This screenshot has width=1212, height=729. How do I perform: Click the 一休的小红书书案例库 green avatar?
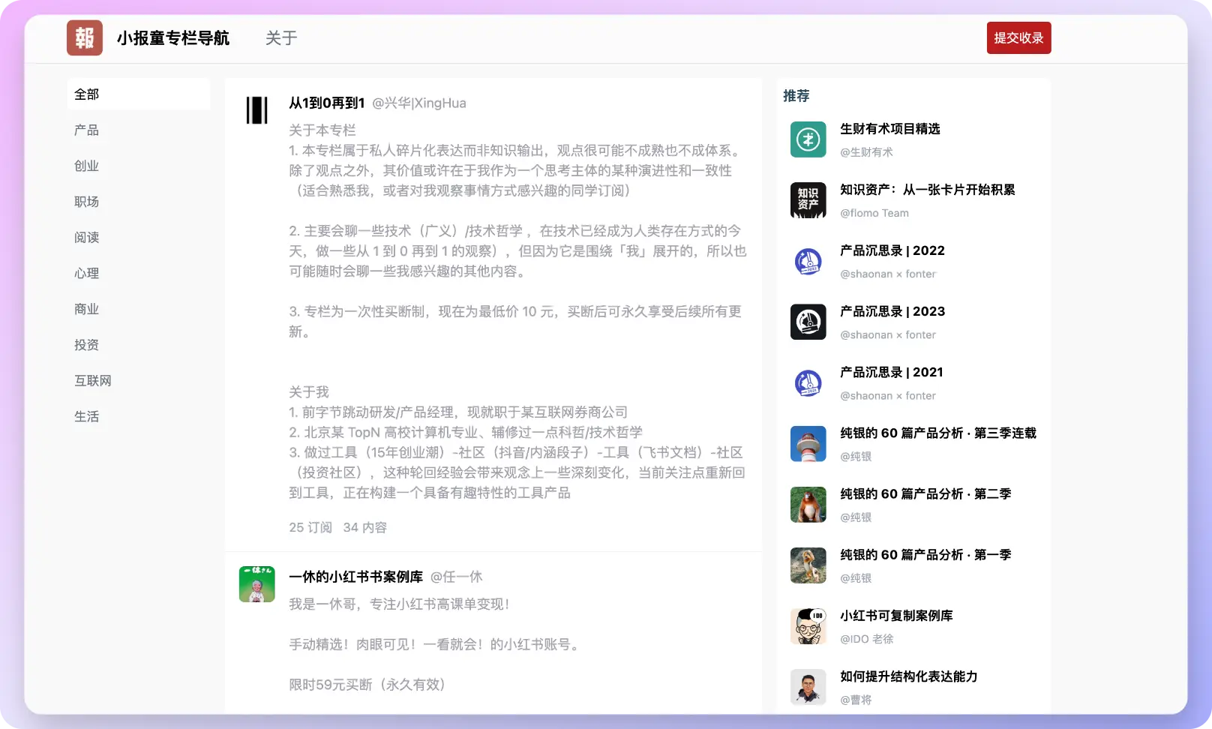256,584
